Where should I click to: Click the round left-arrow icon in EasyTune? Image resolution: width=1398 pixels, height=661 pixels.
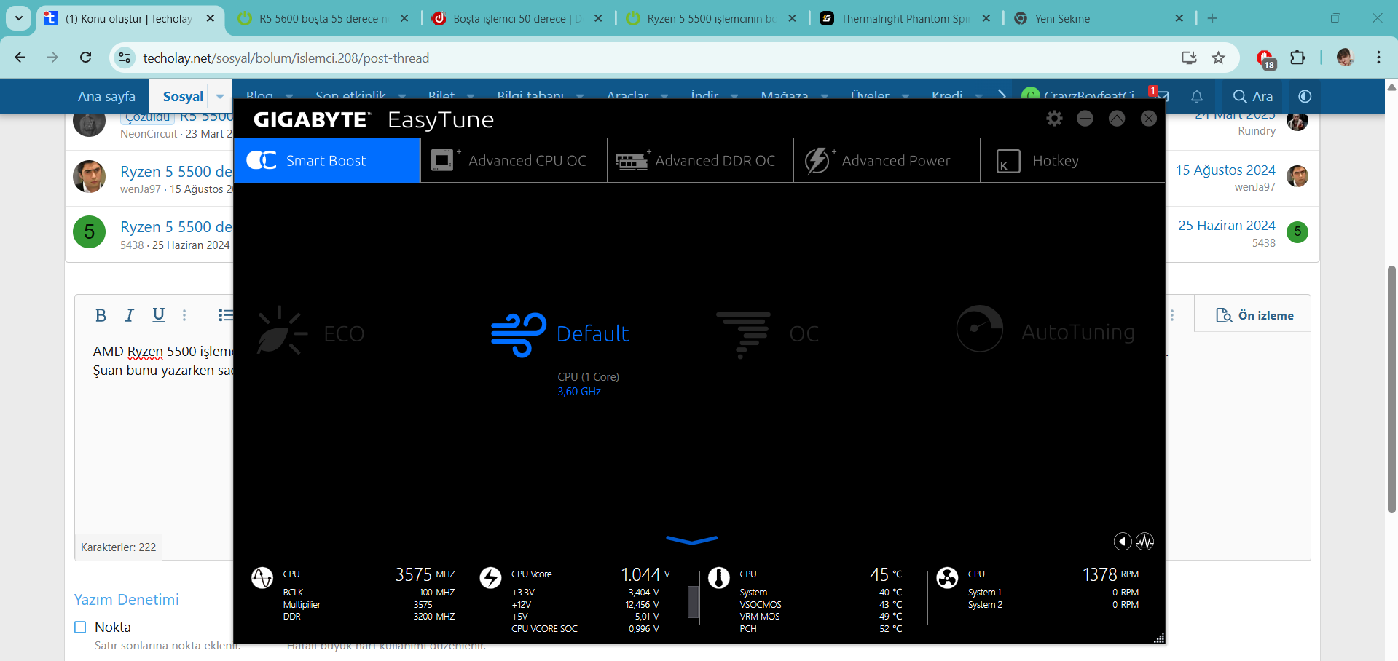click(x=1123, y=542)
